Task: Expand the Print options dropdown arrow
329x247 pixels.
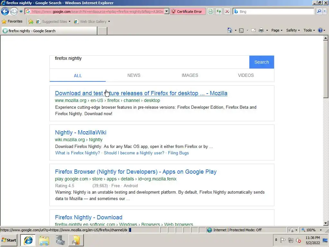Action: pos(267,30)
